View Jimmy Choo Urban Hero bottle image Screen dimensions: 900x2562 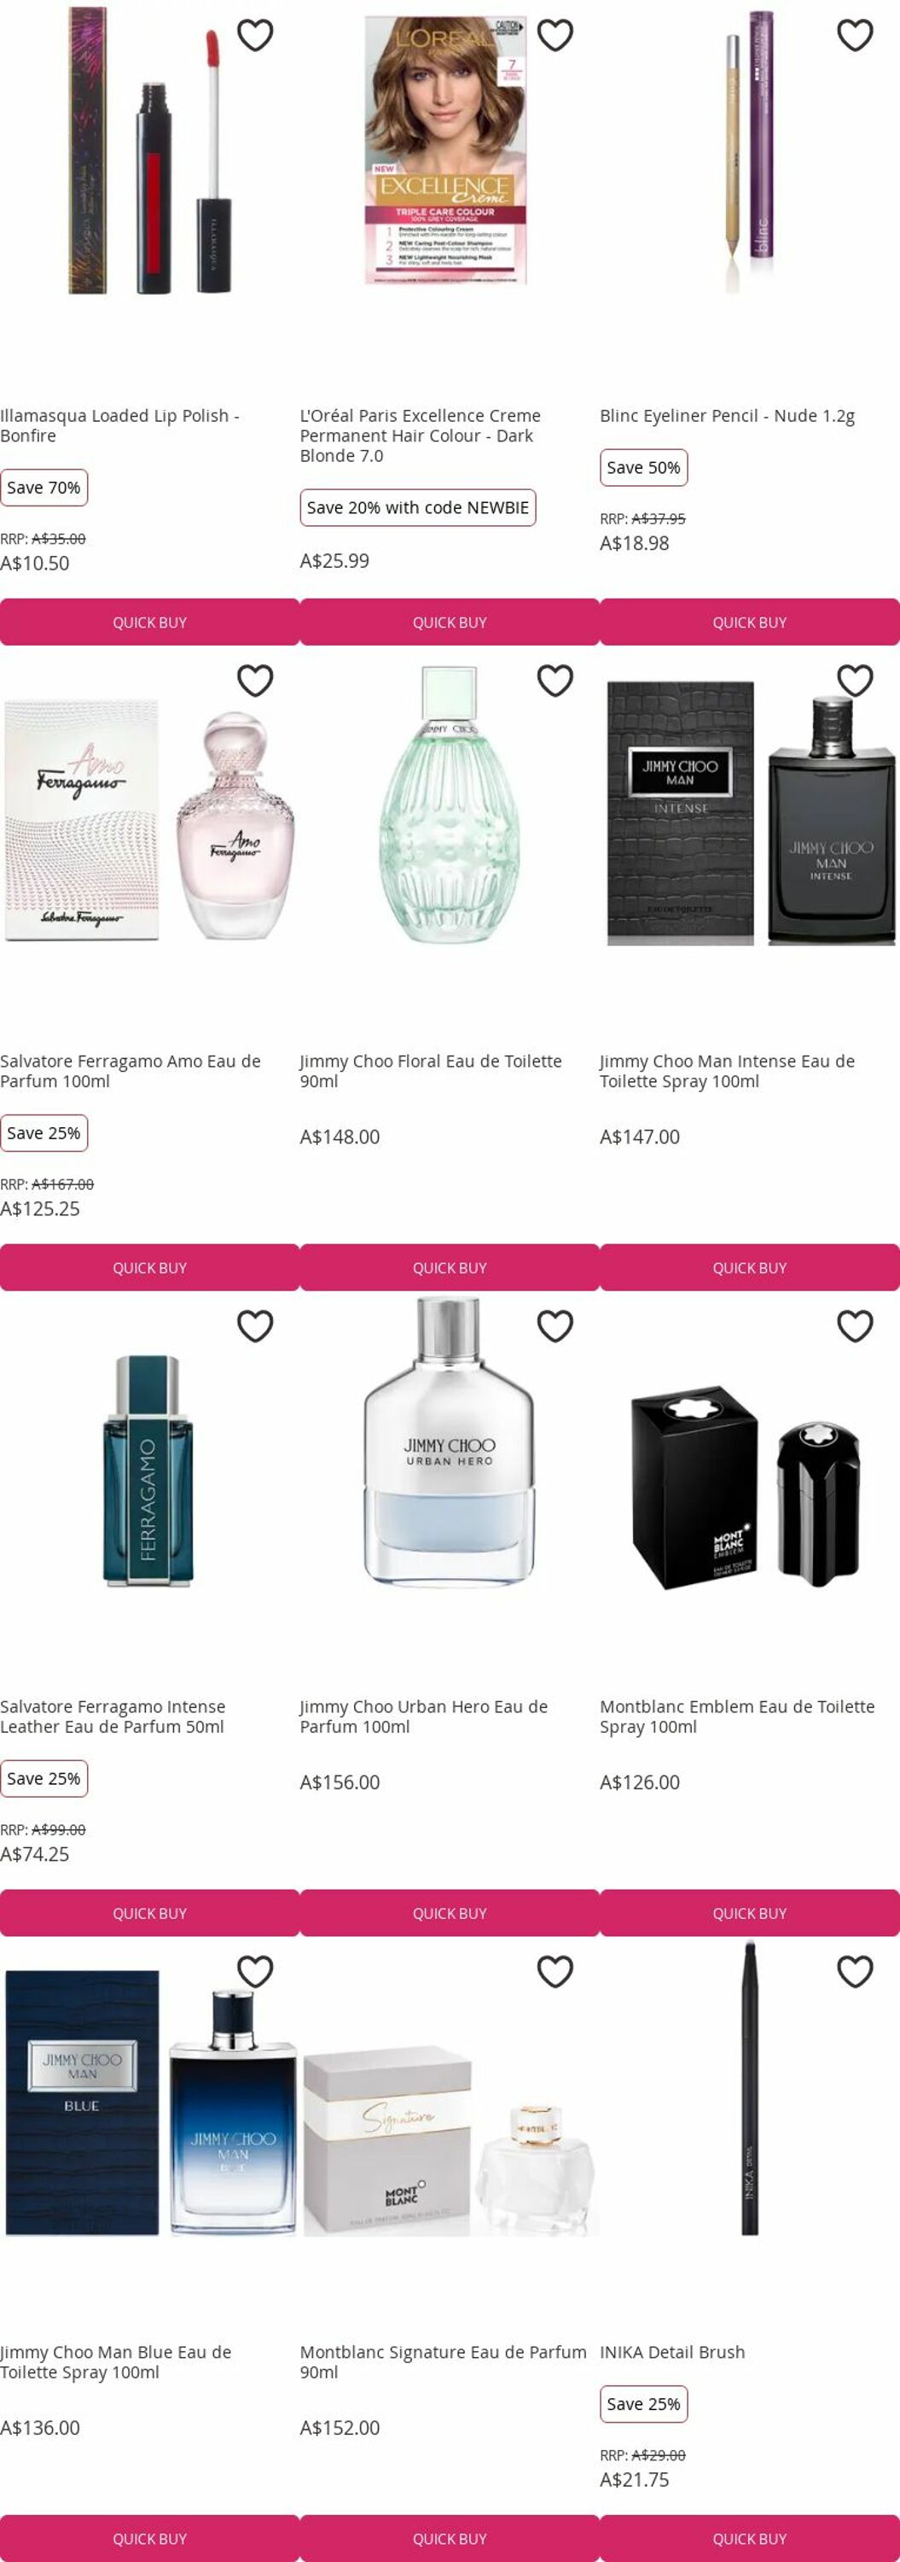(449, 1442)
